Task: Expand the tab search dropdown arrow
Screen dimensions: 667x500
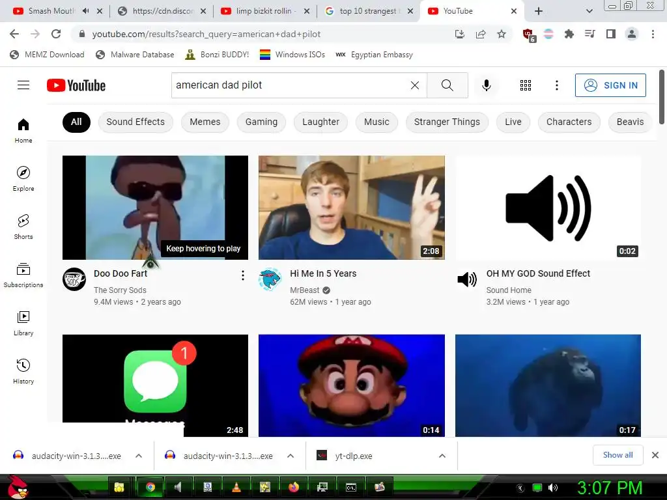Action: coord(589,11)
